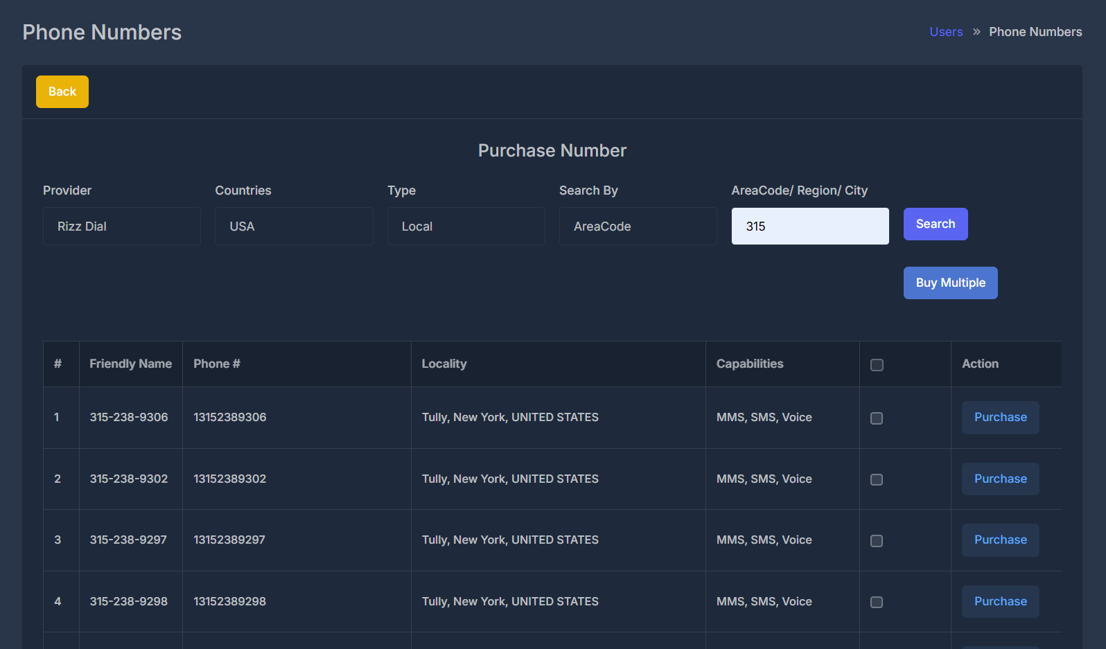Click the area code input field containing 315
Image resolution: width=1106 pixels, height=649 pixels.
tap(810, 226)
